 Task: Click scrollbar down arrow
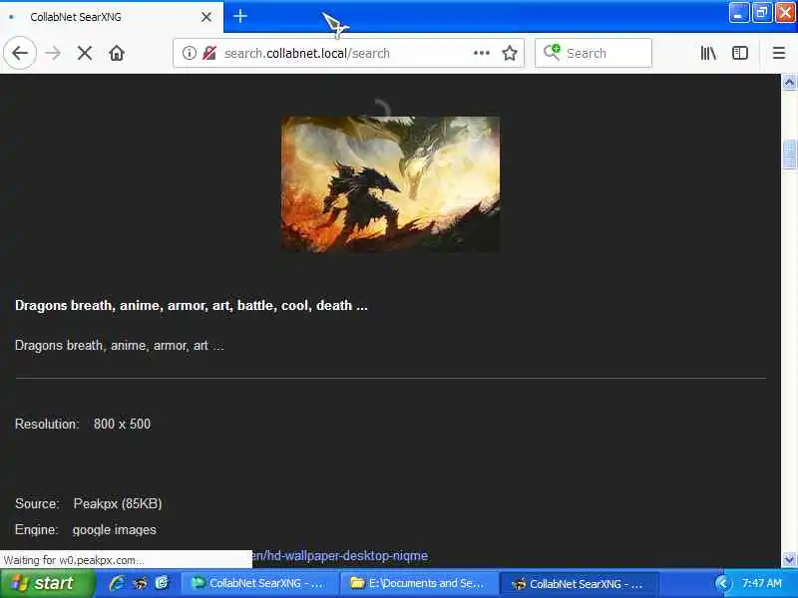(789, 560)
